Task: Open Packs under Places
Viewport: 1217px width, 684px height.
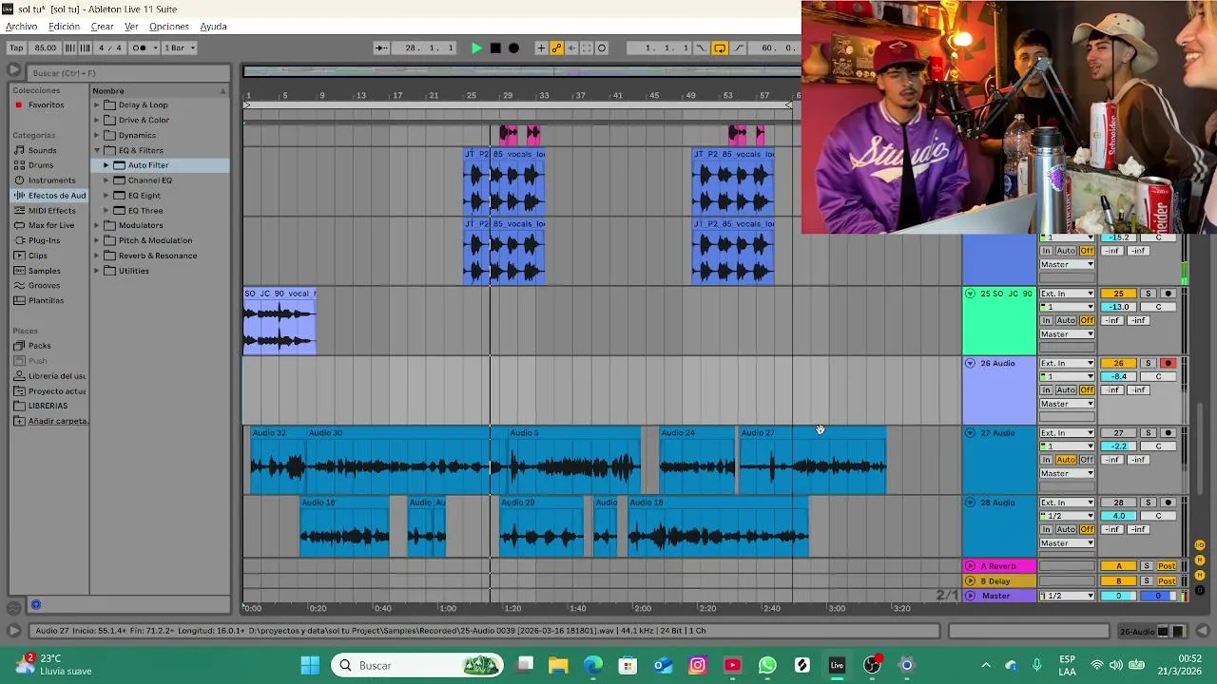Action: click(x=39, y=346)
